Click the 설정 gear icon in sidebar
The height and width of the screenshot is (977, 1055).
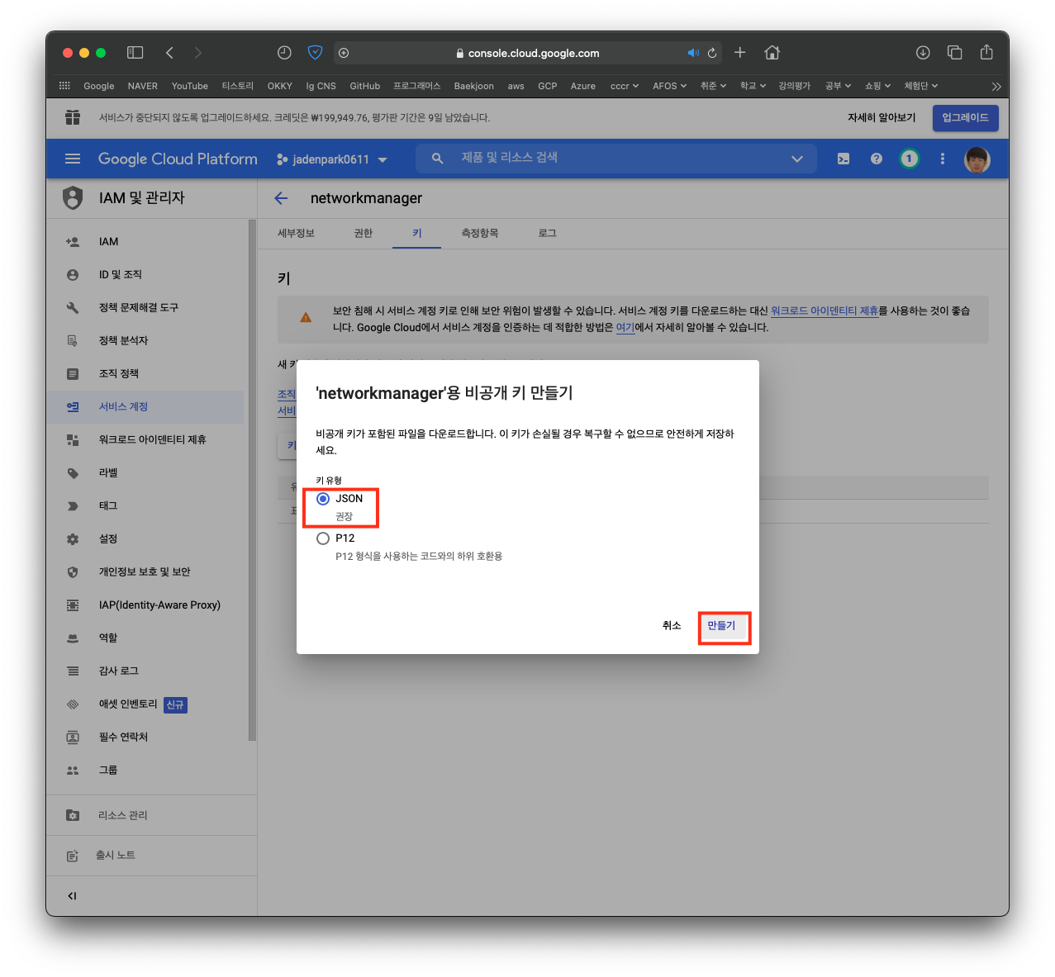73,539
